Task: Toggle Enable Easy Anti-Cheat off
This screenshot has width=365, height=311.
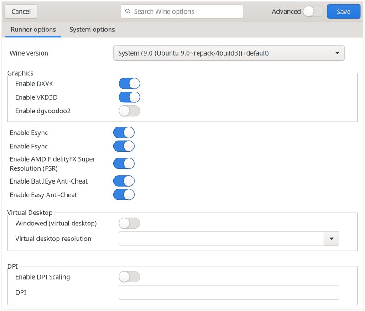Action: [x=124, y=195]
